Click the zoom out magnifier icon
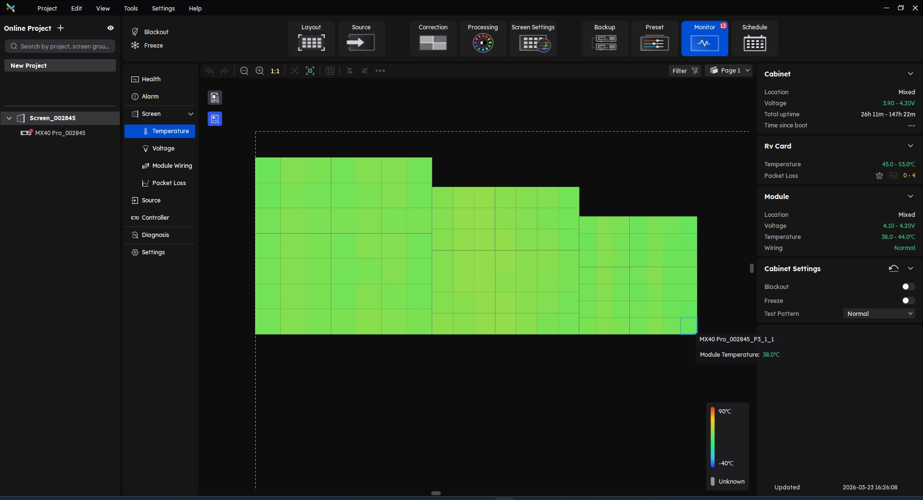923x500 pixels. 244,71
